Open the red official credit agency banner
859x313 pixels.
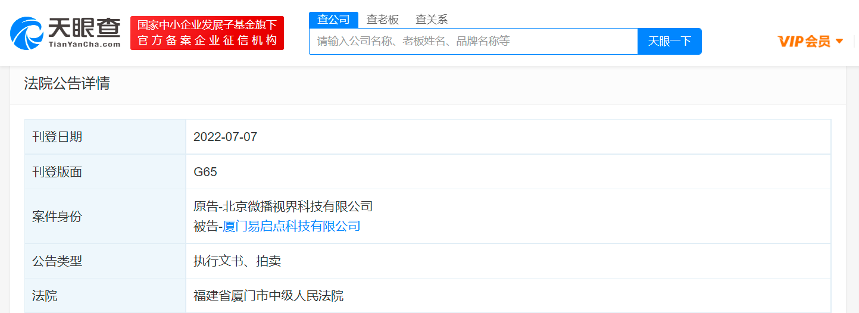tap(207, 33)
